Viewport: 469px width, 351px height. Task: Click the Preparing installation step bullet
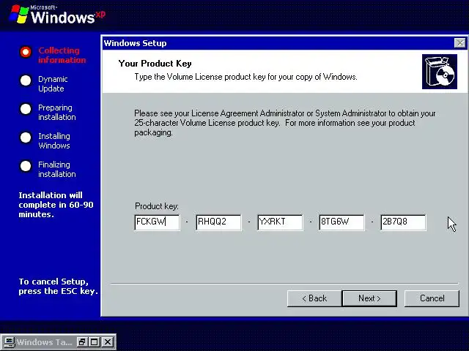click(26, 109)
